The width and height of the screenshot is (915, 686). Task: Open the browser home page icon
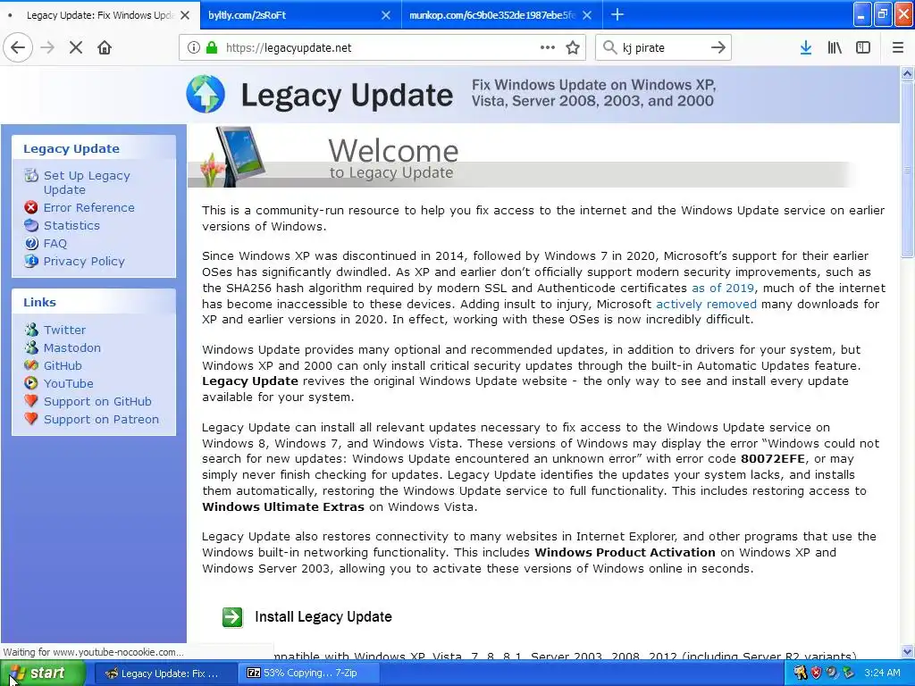[105, 48]
